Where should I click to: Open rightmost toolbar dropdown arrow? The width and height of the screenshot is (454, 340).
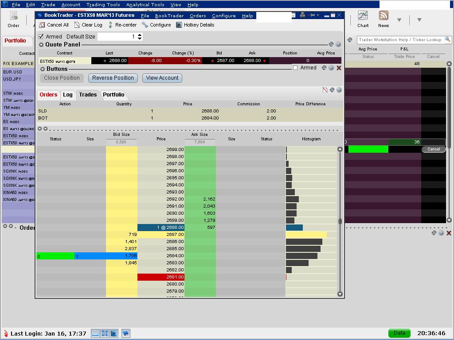419,20
